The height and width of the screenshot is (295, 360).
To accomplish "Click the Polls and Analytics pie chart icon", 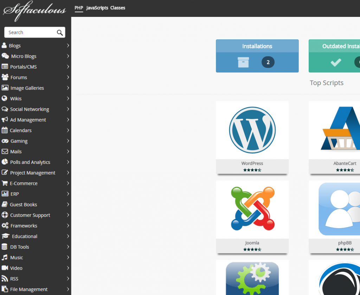I will point(5,162).
